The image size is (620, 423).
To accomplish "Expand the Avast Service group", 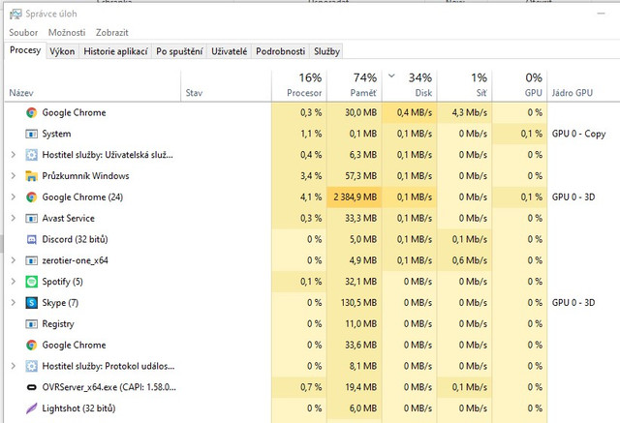I will [x=14, y=218].
